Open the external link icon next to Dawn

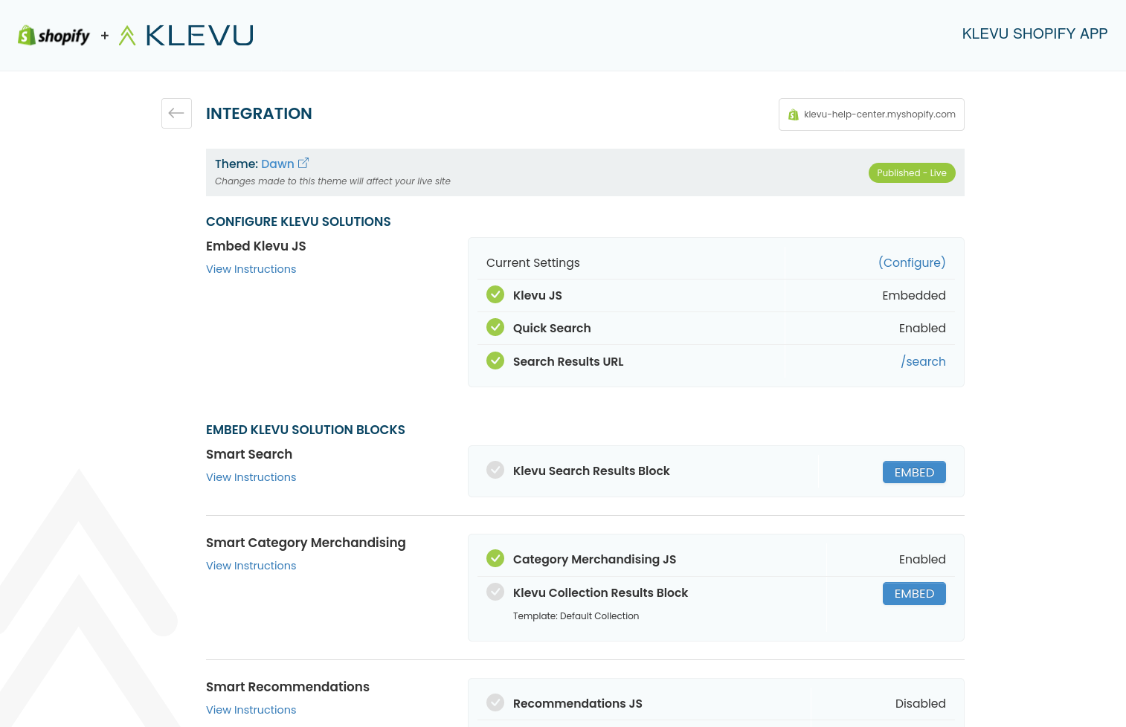pos(303,164)
